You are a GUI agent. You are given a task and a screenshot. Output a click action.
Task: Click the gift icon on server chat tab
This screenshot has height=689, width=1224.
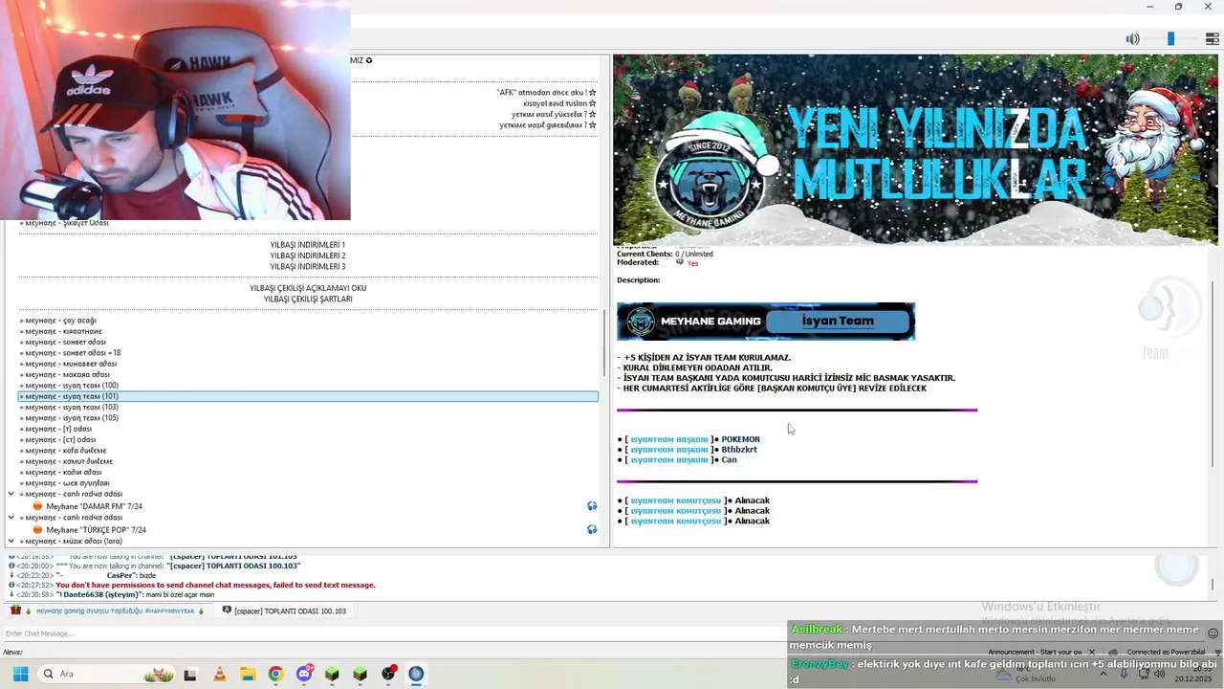15,611
